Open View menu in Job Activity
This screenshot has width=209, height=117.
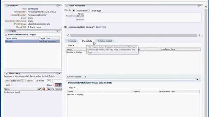tap(9, 85)
